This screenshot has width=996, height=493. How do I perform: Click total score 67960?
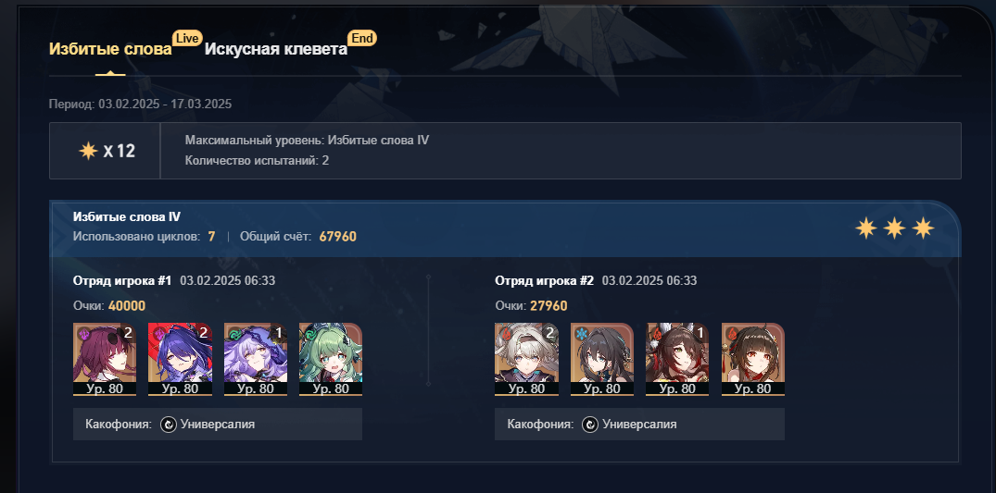pos(338,237)
